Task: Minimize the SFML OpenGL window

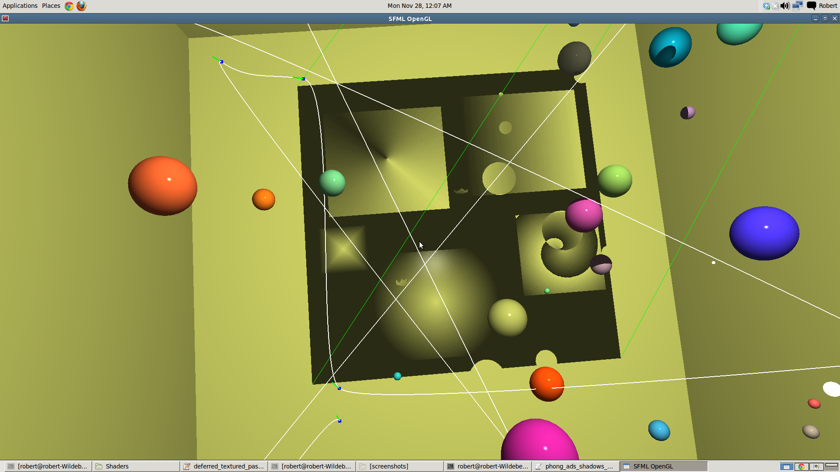Action: (x=815, y=18)
